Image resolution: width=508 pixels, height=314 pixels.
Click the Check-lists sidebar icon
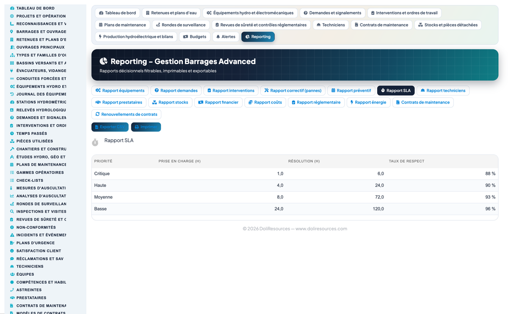pyautogui.click(x=12, y=180)
